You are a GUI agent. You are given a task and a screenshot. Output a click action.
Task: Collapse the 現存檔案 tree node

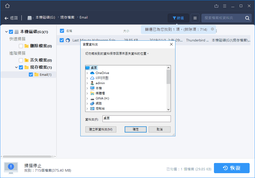click(x=16, y=67)
